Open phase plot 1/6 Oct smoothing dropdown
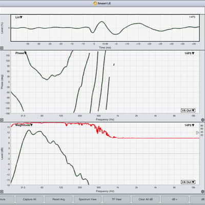 (188, 110)
